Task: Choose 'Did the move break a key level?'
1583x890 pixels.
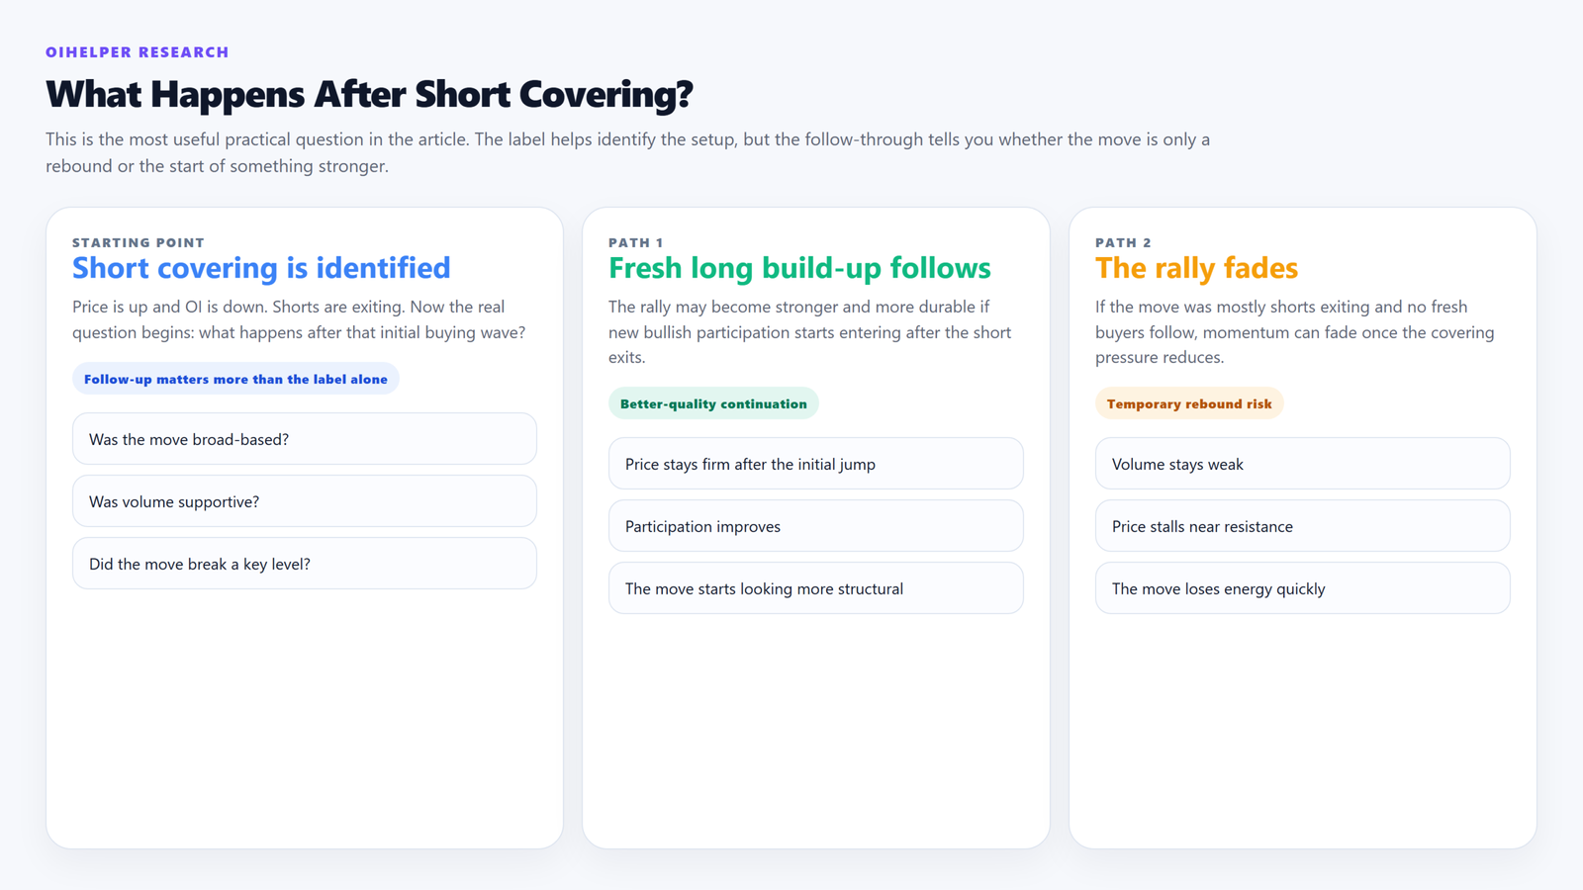Action: click(305, 564)
